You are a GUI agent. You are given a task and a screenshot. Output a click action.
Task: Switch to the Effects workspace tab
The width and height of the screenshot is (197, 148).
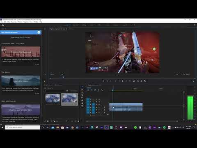pyautogui.click(x=100, y=25)
